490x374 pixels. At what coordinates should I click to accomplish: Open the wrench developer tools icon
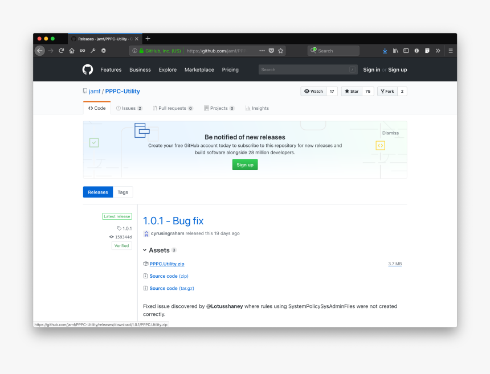(93, 51)
